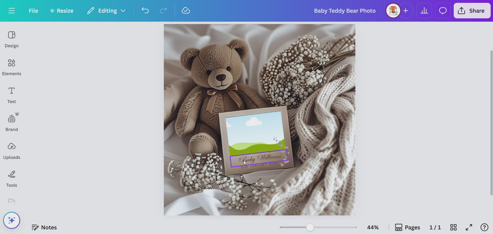
Task: Open the File menu
Action: pos(33,11)
